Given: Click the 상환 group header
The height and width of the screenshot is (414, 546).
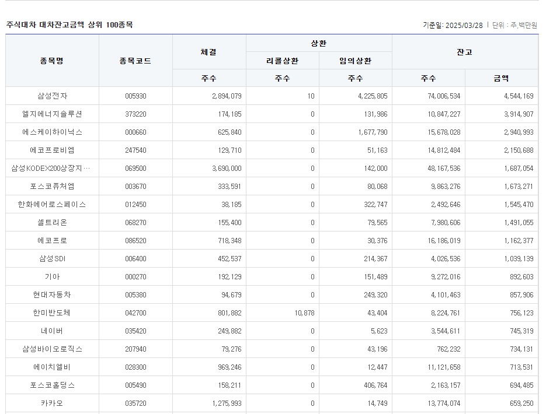Looking at the screenshot, I should coord(319,44).
